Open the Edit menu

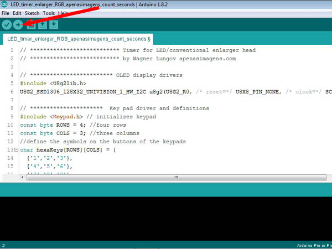point(17,12)
